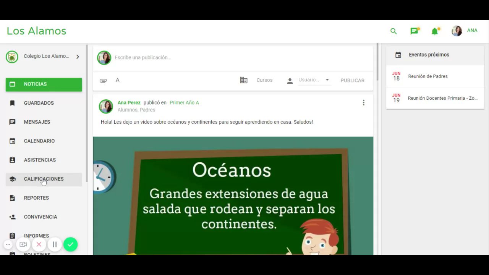Go to Mensajes in the sidebar
The image size is (489, 275).
[x=44, y=122]
